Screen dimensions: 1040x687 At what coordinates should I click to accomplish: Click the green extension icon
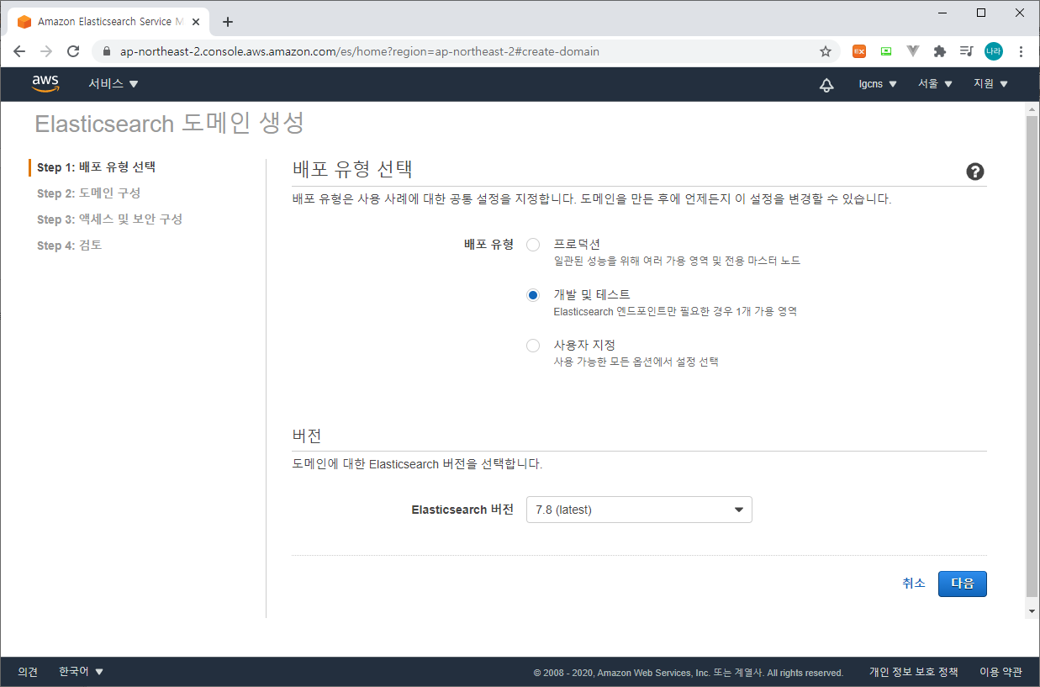pyautogui.click(x=886, y=51)
